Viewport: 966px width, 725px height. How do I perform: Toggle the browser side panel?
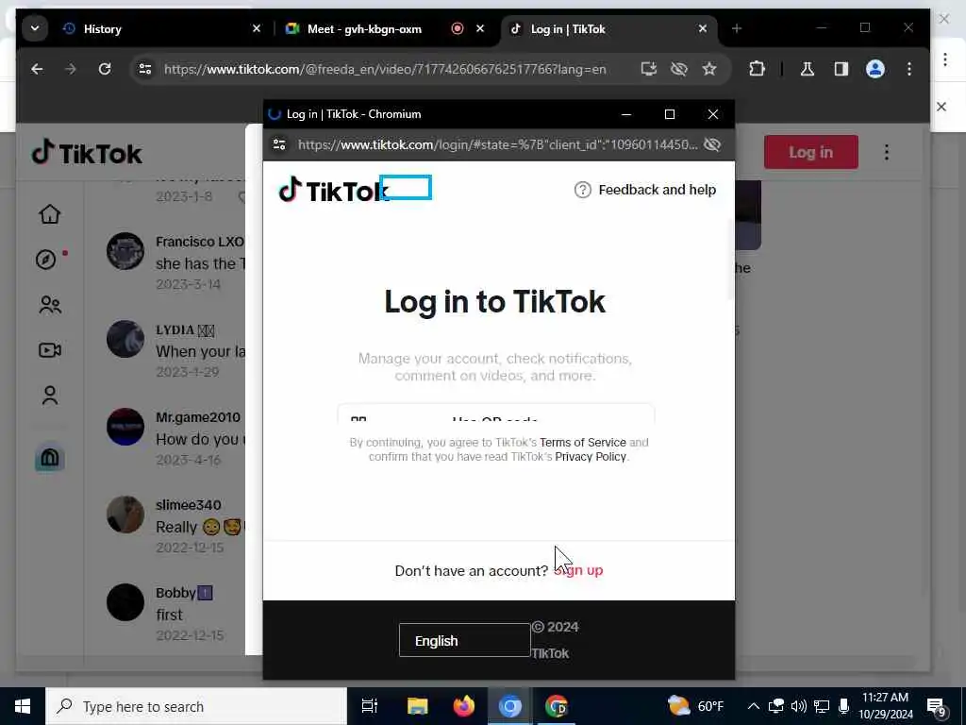pyautogui.click(x=841, y=69)
